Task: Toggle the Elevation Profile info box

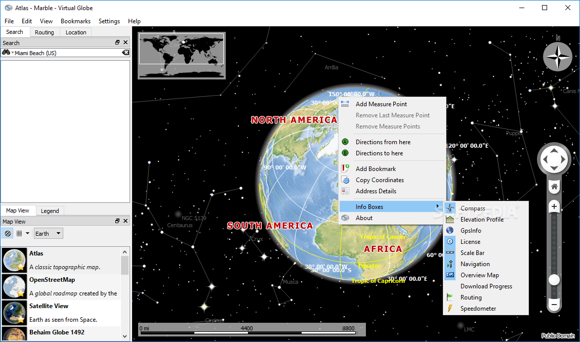Action: coord(486,219)
